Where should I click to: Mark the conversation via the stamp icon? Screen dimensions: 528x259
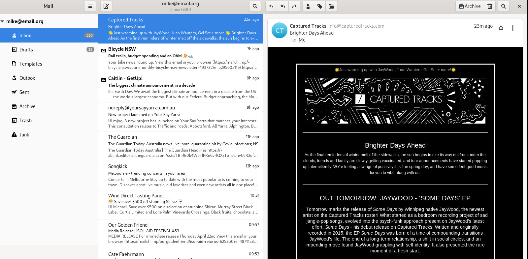[308, 6]
